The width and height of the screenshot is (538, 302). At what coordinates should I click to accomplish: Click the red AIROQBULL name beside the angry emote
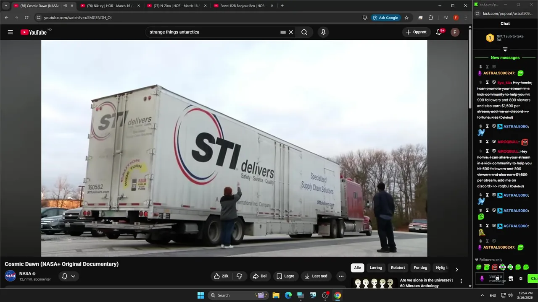(508, 142)
